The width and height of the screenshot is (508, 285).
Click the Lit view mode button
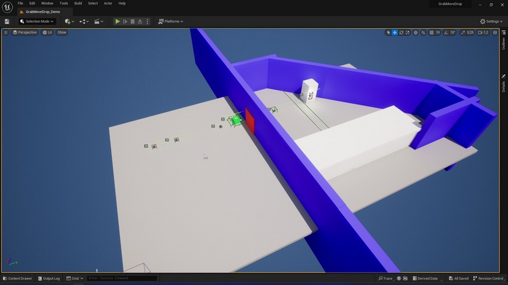pyautogui.click(x=48, y=32)
